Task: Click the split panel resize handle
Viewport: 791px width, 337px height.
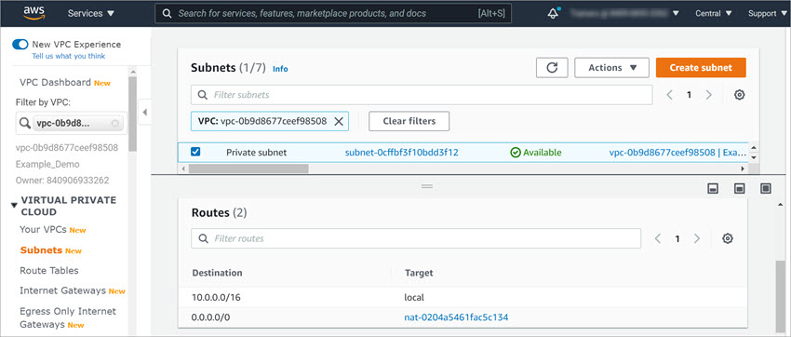Action: coord(427,186)
